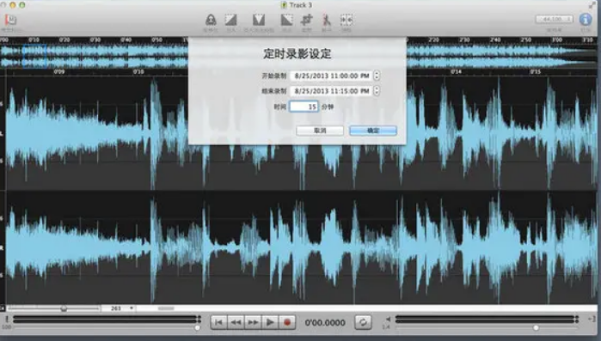The height and width of the screenshot is (341, 601).
Task: Click the input indicator icon left of meter
Action: [6, 319]
